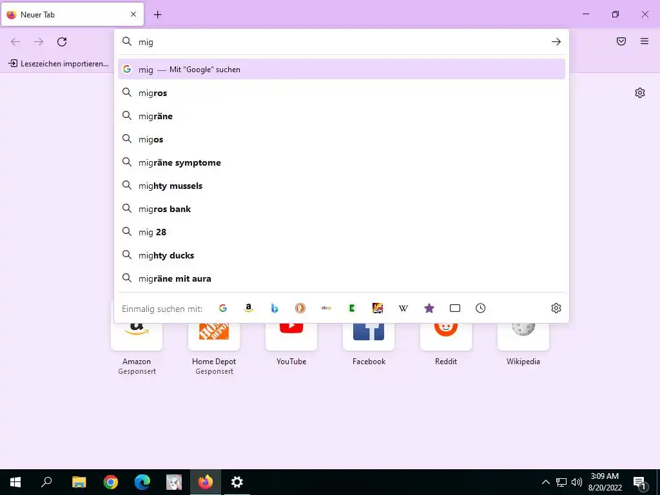Close the Neuer Tab tab
The height and width of the screenshot is (495, 660).
133,14
